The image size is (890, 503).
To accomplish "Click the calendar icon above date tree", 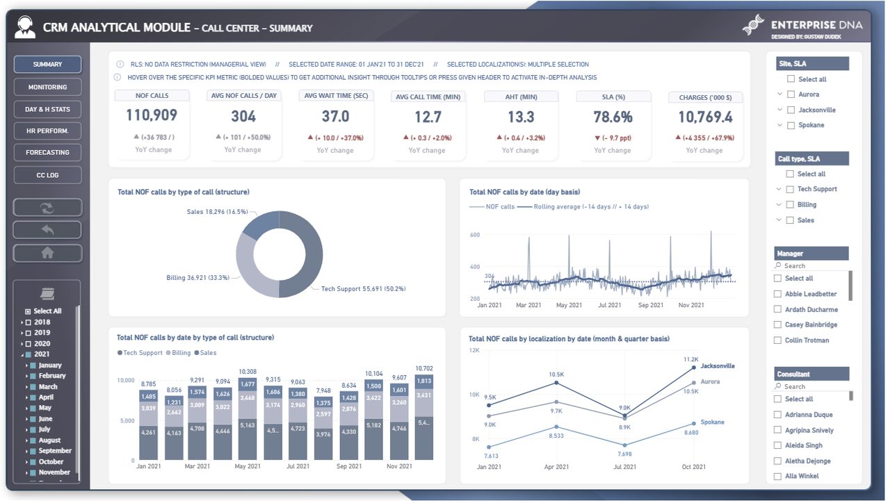I will [48, 293].
